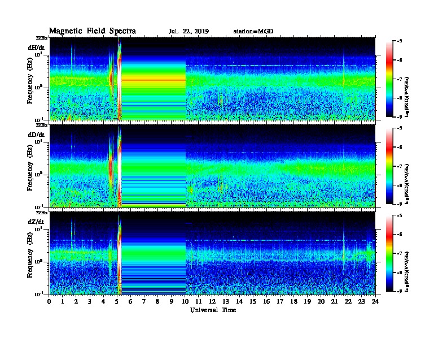Click hour '7' on the time axis
This screenshot has width=447, height=346.
coord(144,301)
